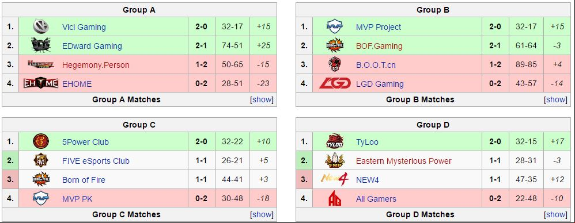Expand the Group B Matches section
This screenshot has width=575, height=223.
[555, 99]
